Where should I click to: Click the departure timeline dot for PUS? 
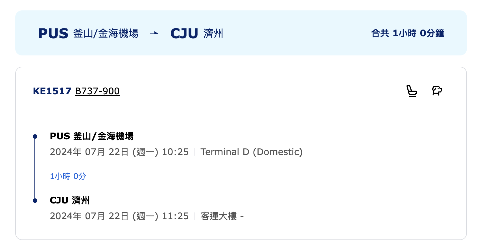coord(35,136)
